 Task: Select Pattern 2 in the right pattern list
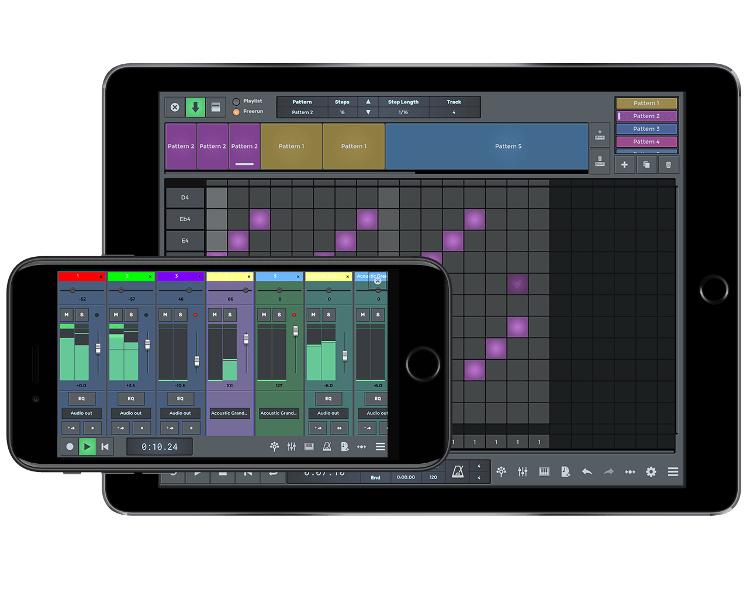pos(647,116)
